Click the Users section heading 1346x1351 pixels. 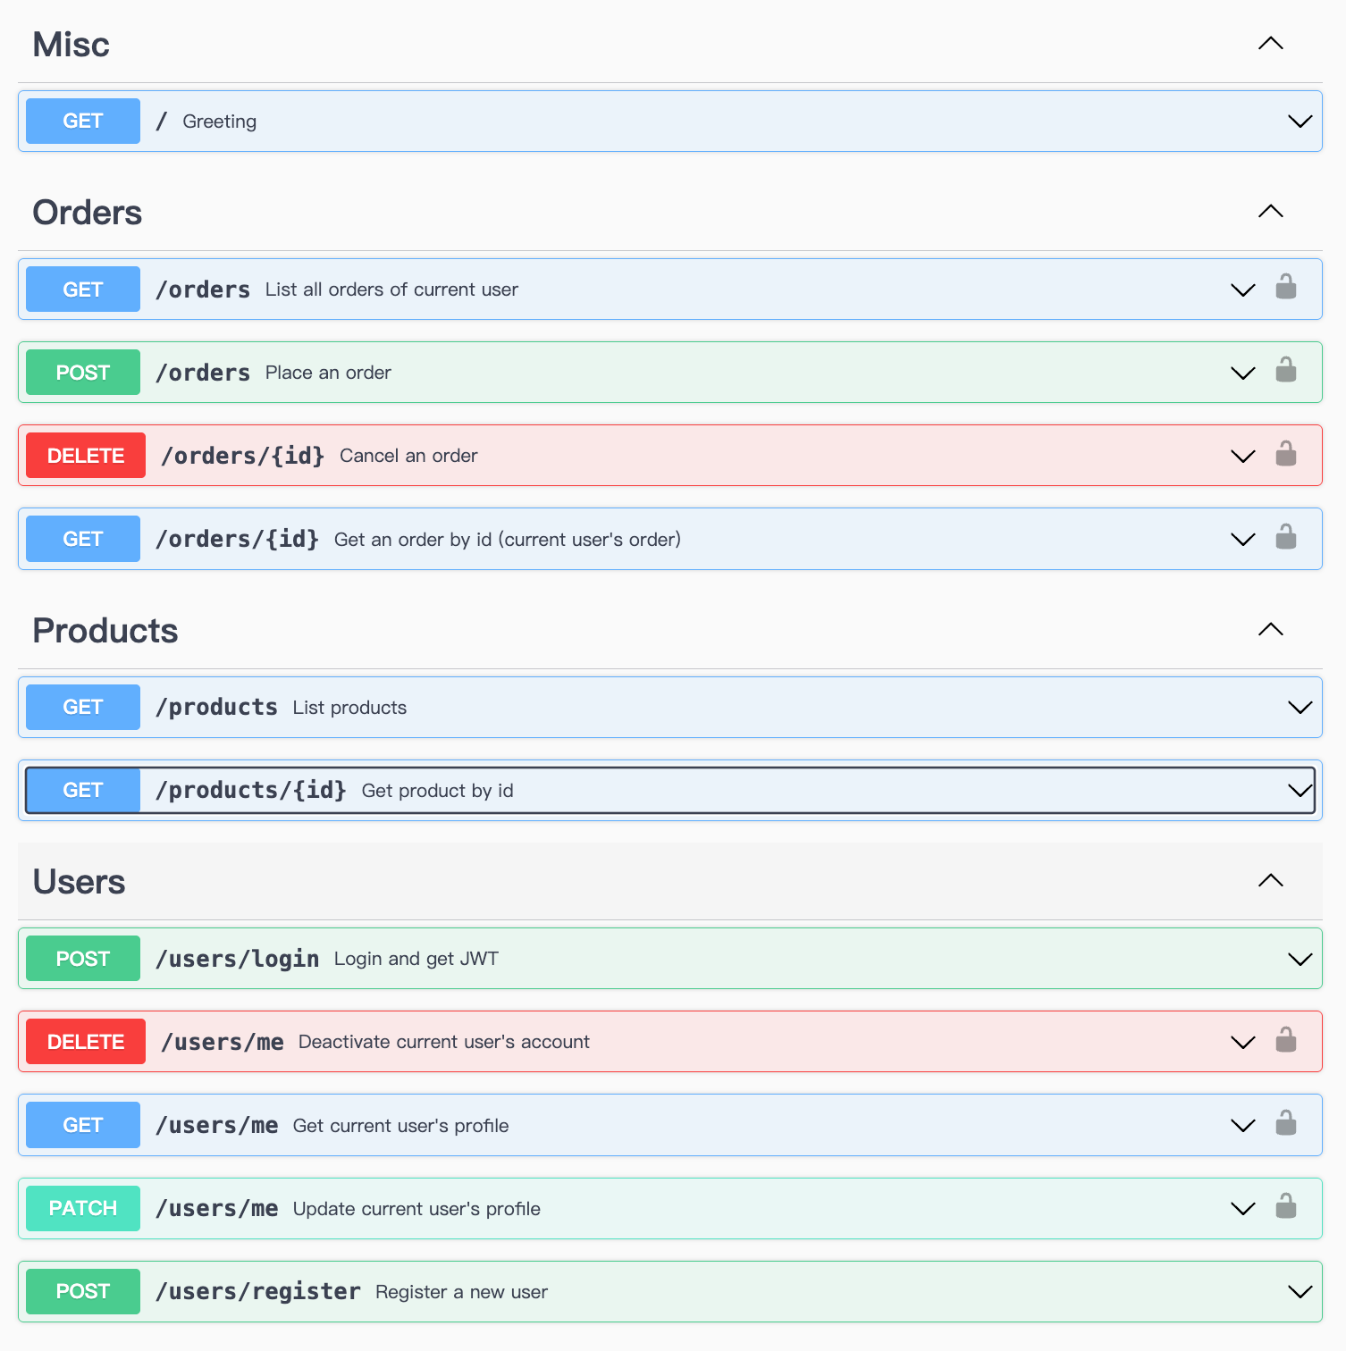pyautogui.click(x=80, y=882)
